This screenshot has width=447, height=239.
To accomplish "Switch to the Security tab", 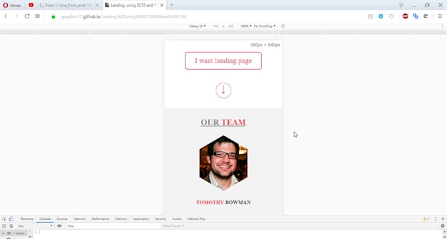I will point(160,219).
